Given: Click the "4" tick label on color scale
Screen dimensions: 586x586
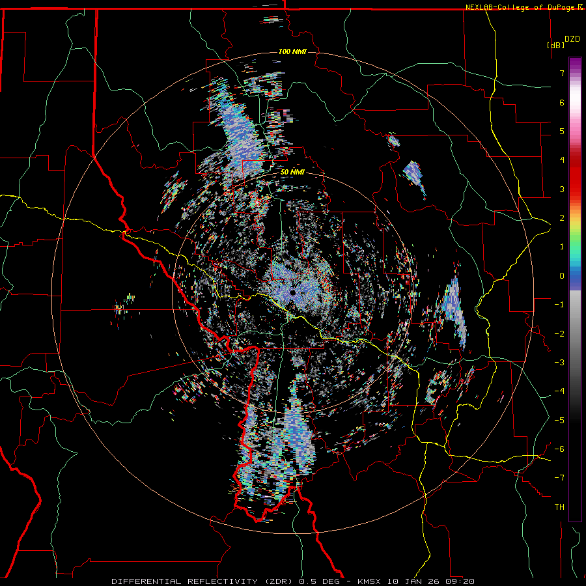Looking at the screenshot, I should 562,160.
